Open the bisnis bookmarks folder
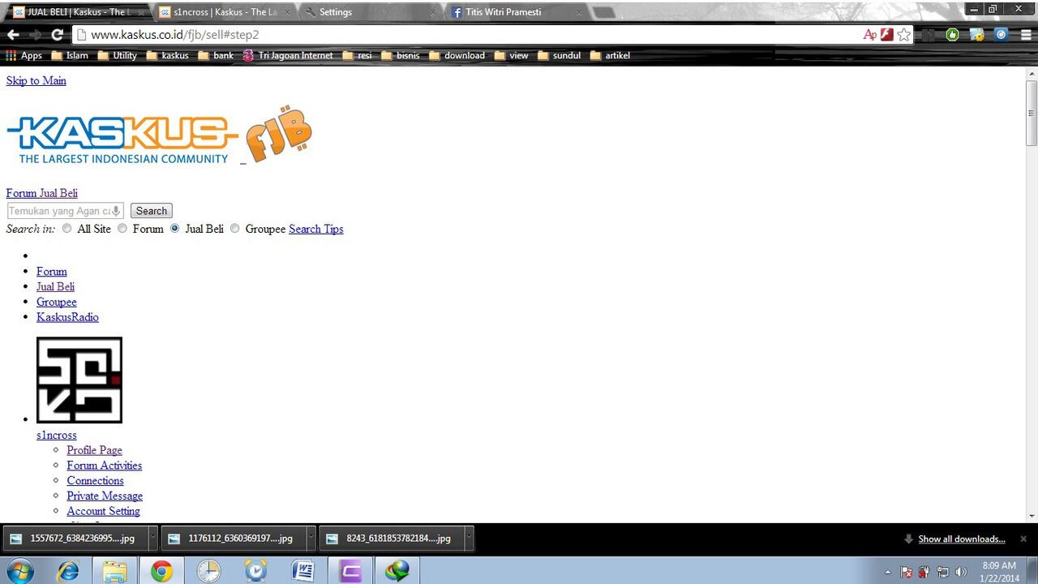 pos(400,55)
